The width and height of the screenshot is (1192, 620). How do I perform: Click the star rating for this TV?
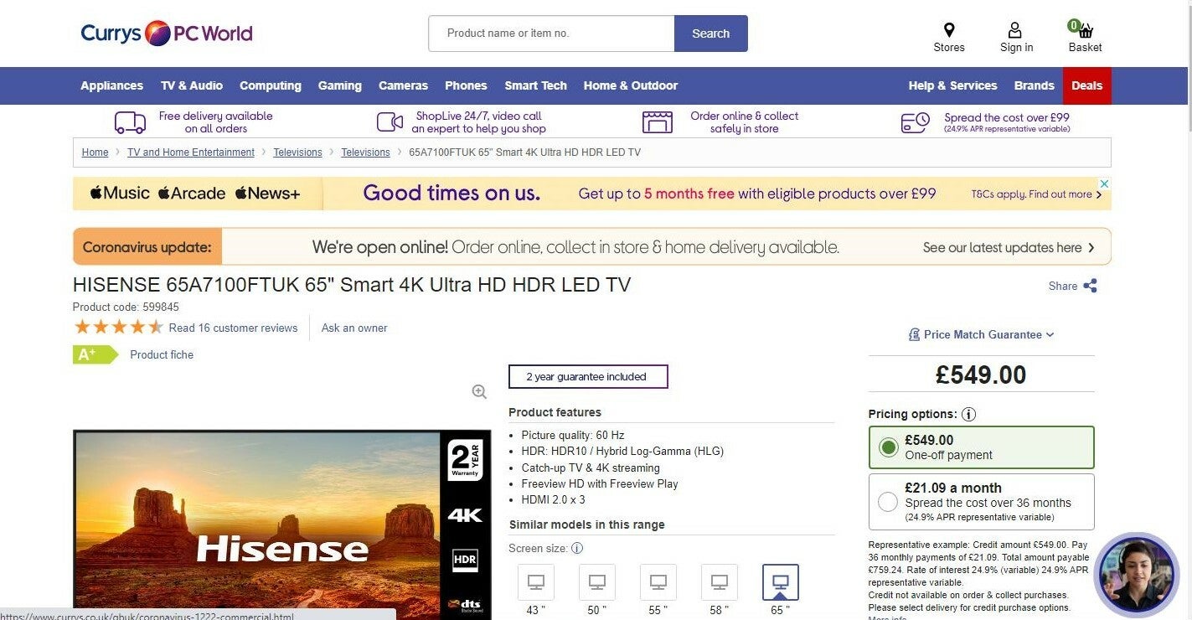118,328
